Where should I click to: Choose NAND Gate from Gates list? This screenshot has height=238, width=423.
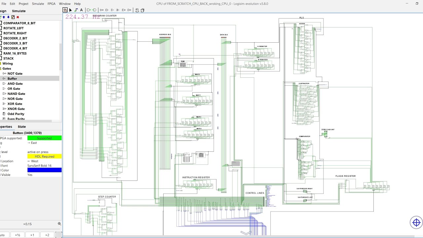[16, 94]
